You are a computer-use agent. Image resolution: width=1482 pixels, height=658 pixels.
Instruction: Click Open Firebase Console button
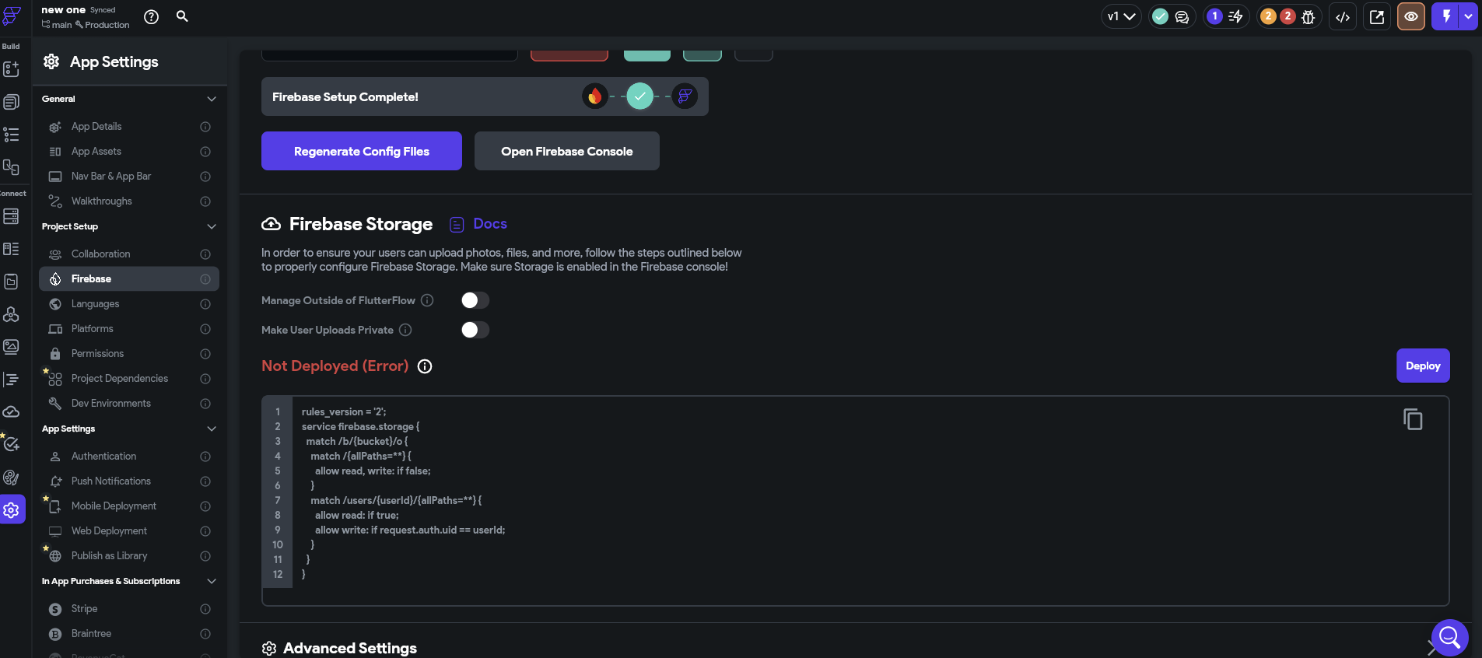pos(567,151)
